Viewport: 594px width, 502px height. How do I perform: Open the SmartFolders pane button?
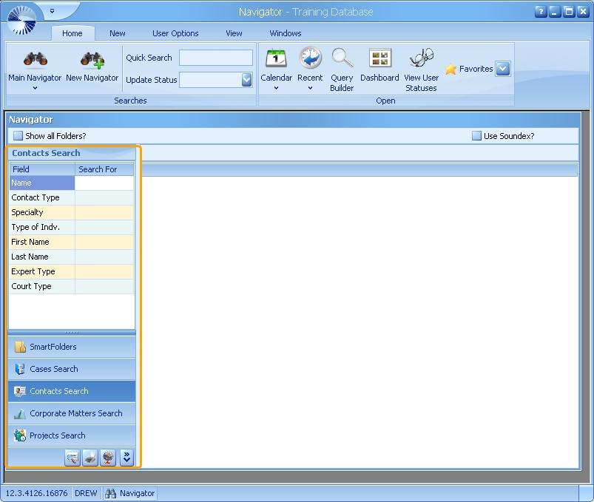coord(72,347)
